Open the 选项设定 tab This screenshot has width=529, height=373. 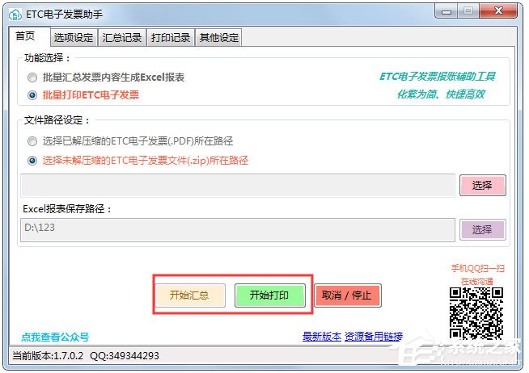click(x=74, y=37)
